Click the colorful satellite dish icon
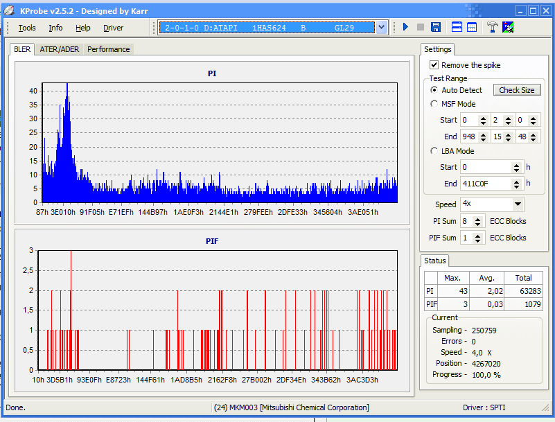 click(508, 27)
